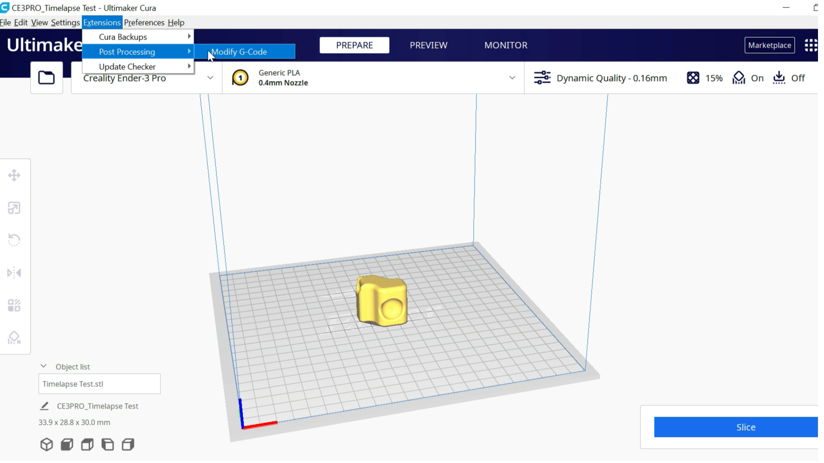Select the Mirror tool in sidebar
Image resolution: width=824 pixels, height=463 pixels.
(x=14, y=273)
